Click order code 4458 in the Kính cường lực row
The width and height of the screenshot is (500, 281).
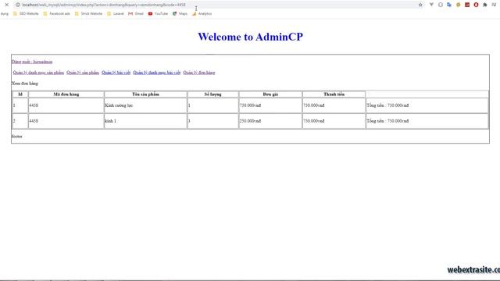pos(66,105)
